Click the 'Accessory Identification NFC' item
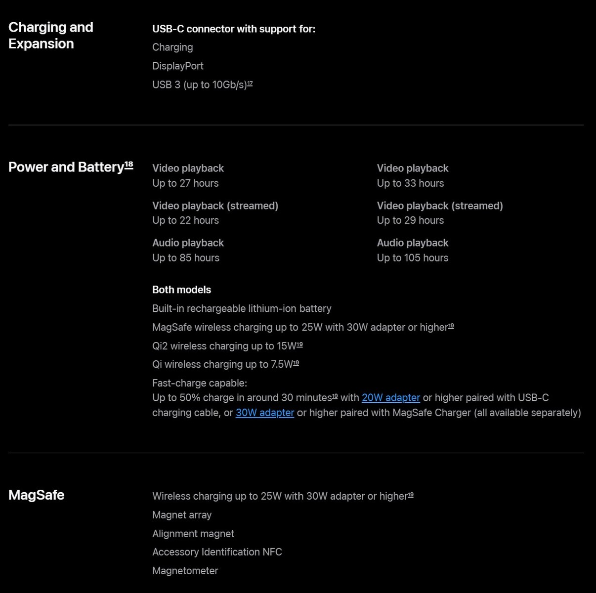This screenshot has height=593, width=596. point(217,552)
